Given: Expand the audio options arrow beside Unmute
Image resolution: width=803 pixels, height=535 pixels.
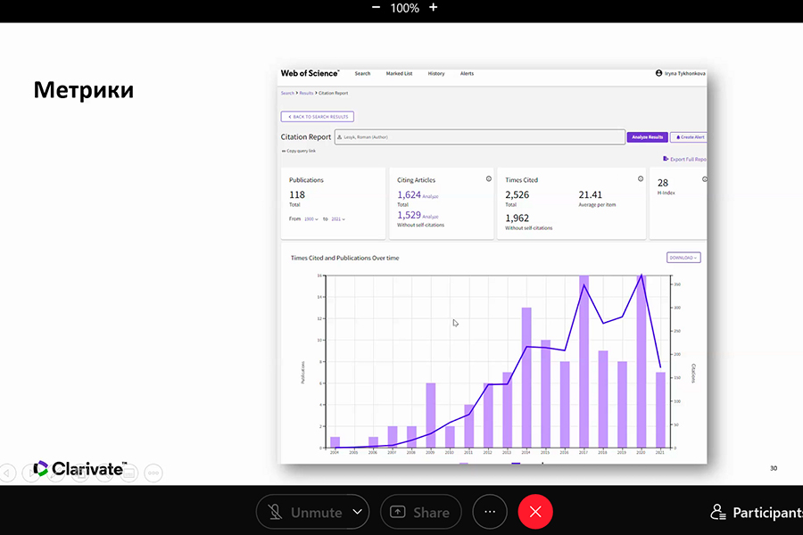Looking at the screenshot, I should pyautogui.click(x=357, y=513).
